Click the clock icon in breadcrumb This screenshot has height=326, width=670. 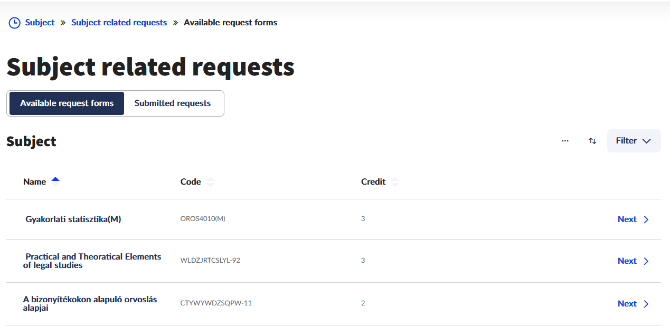(14, 23)
